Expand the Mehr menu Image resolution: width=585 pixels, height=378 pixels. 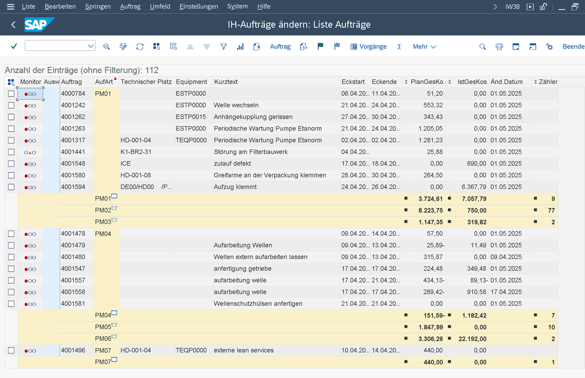[x=424, y=47]
